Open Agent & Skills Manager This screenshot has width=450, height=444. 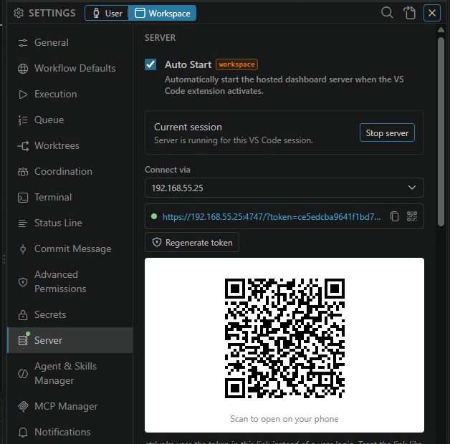coord(70,374)
